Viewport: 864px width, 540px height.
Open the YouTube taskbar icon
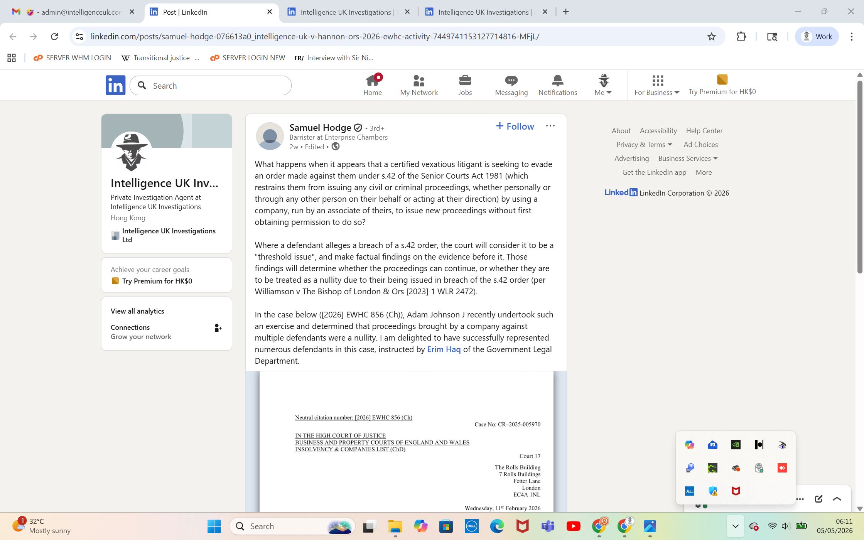coord(573,526)
